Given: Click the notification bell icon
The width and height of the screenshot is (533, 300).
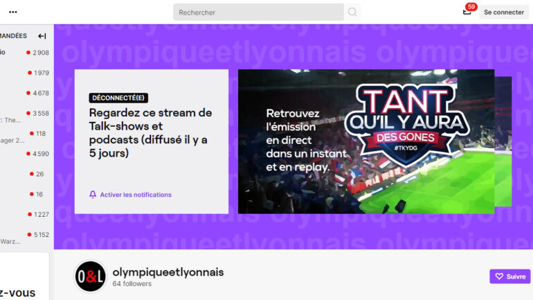Looking at the screenshot, I should point(93,194).
